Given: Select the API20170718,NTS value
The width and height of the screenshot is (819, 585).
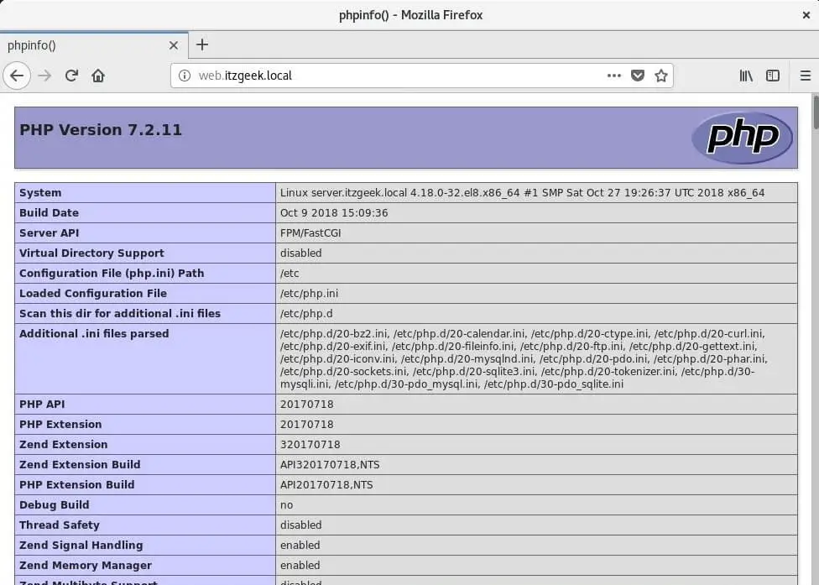Looking at the screenshot, I should coord(326,485).
